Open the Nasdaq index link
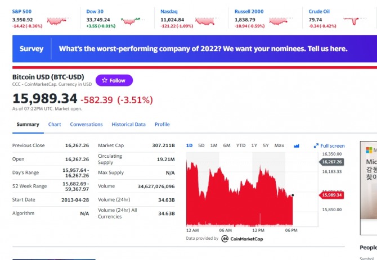The height and width of the screenshot is (260, 377). 169,12
